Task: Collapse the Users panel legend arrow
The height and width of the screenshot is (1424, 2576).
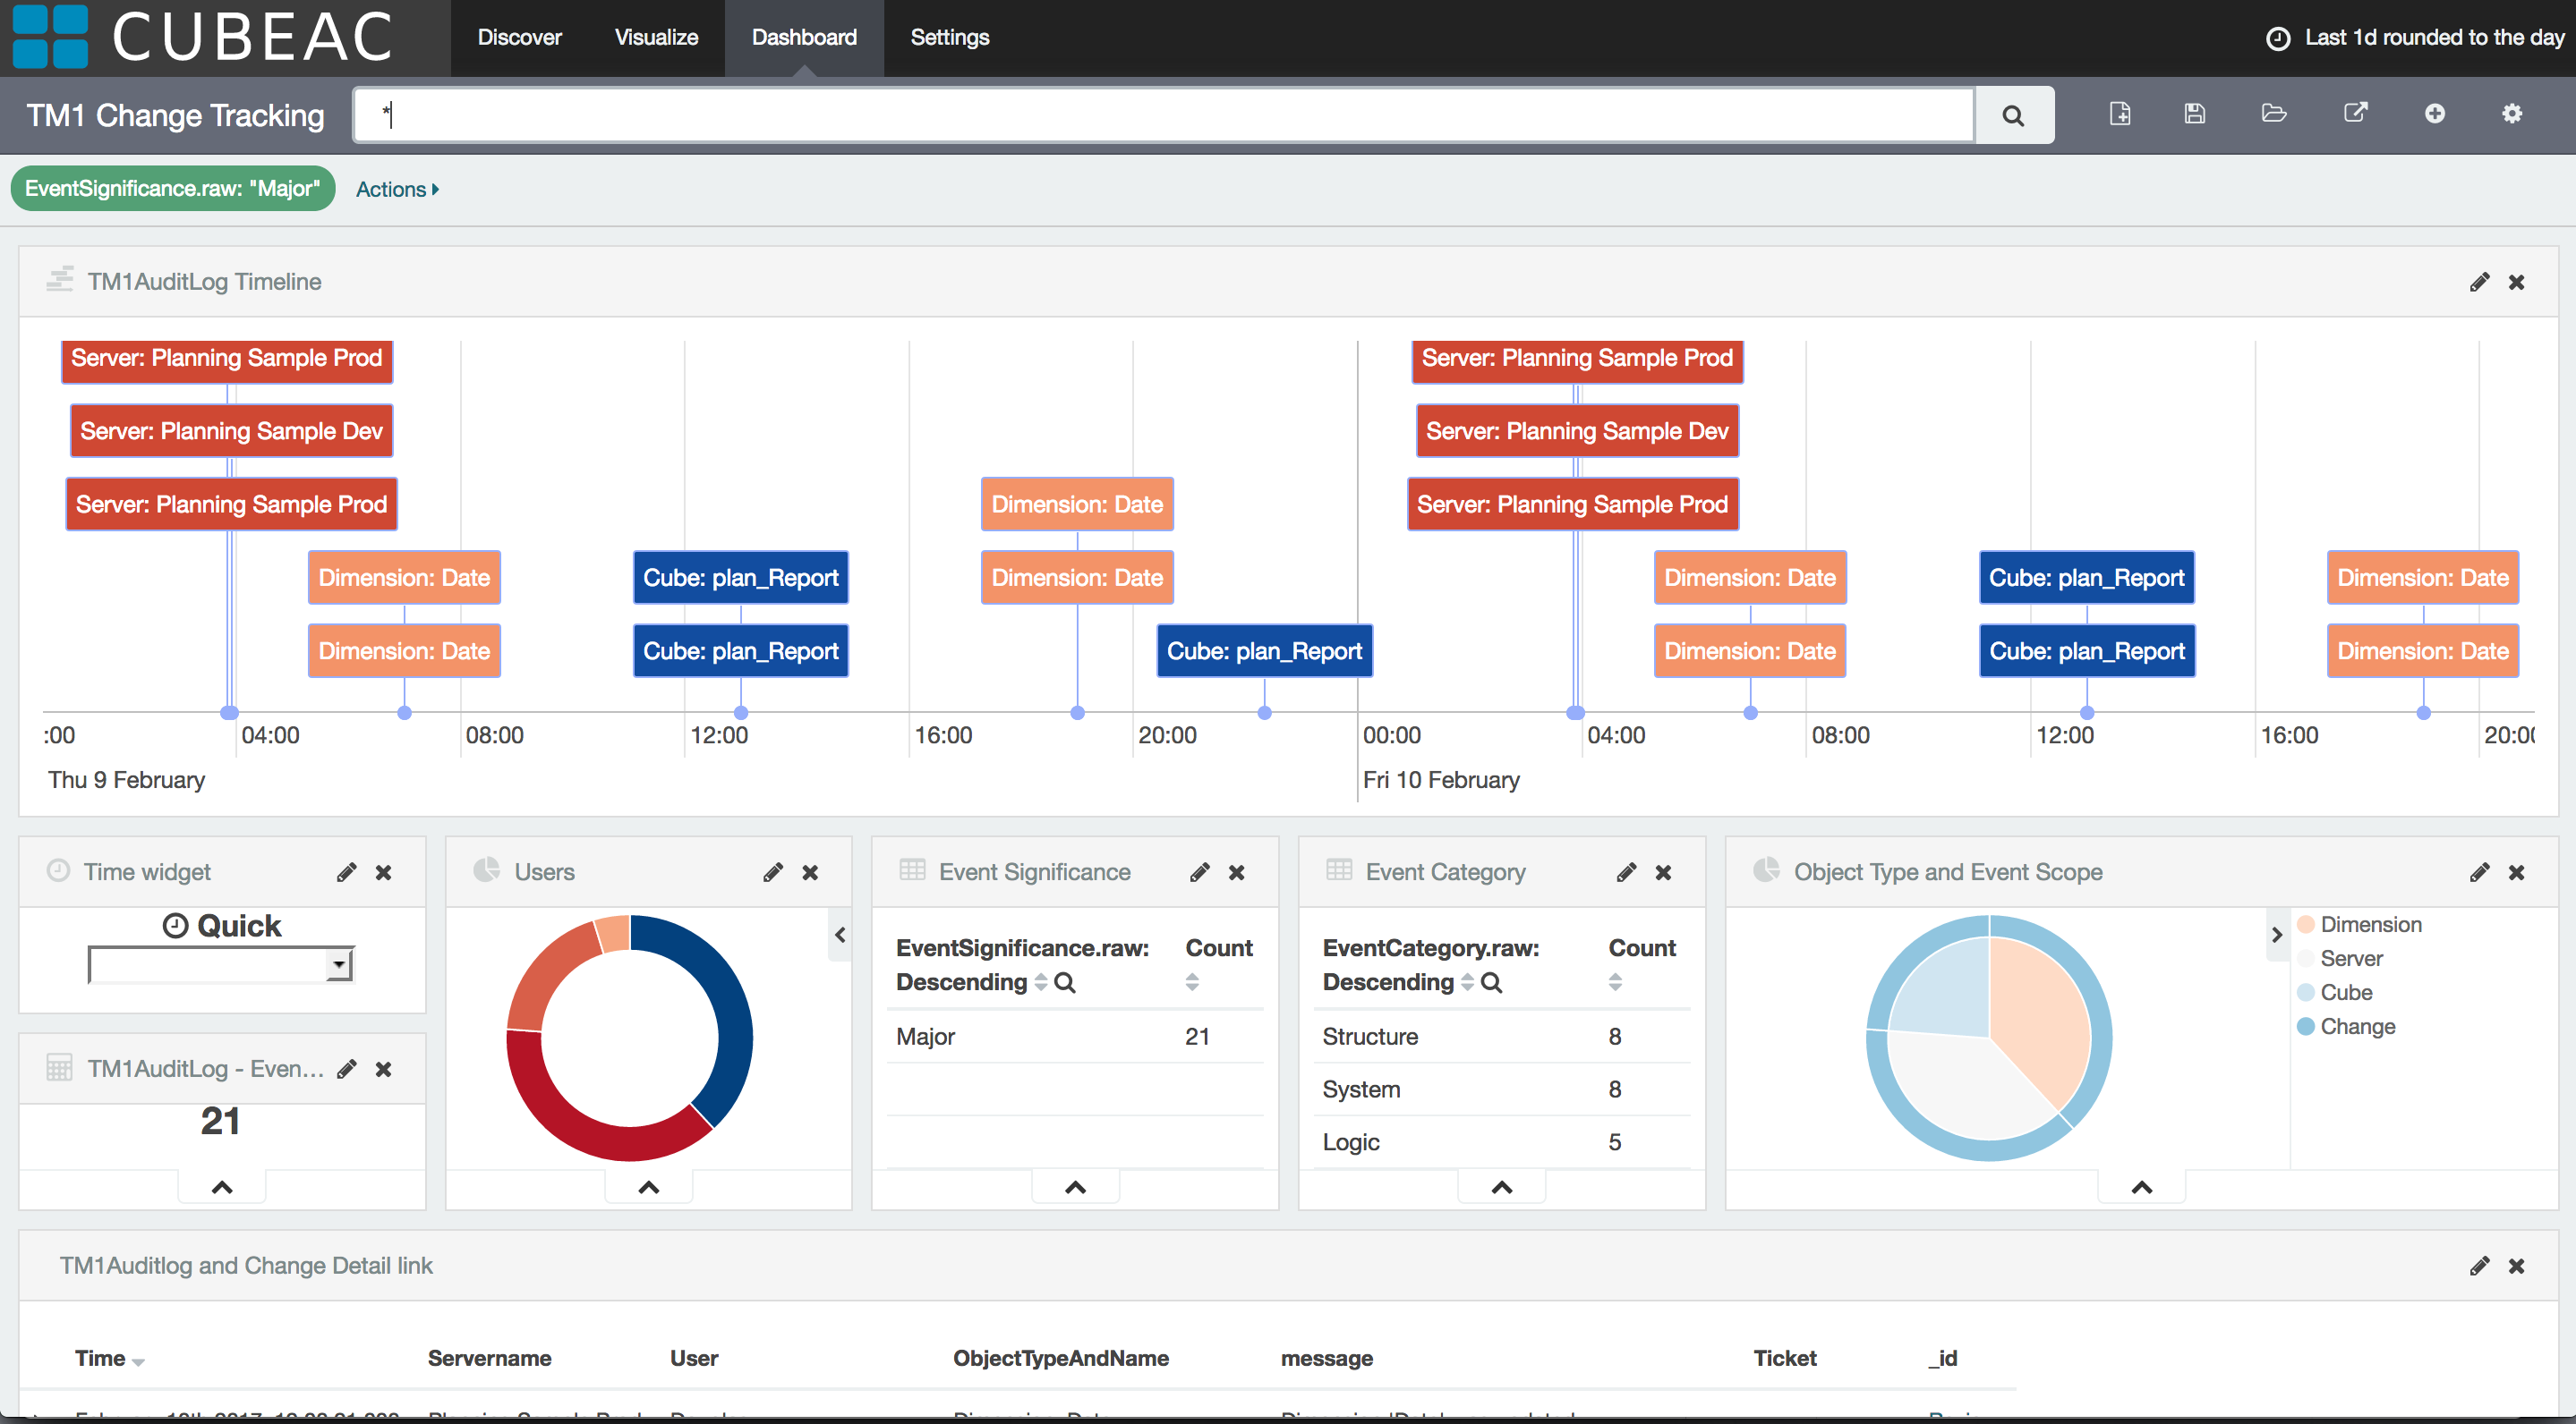Action: click(840, 935)
